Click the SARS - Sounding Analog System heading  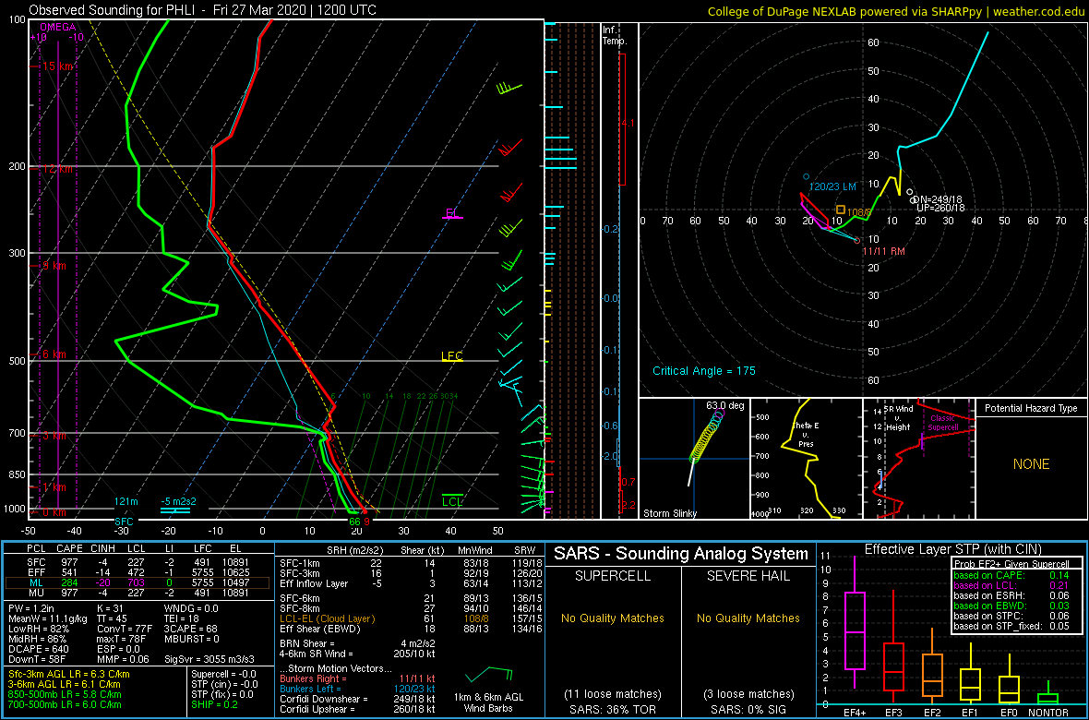681,554
